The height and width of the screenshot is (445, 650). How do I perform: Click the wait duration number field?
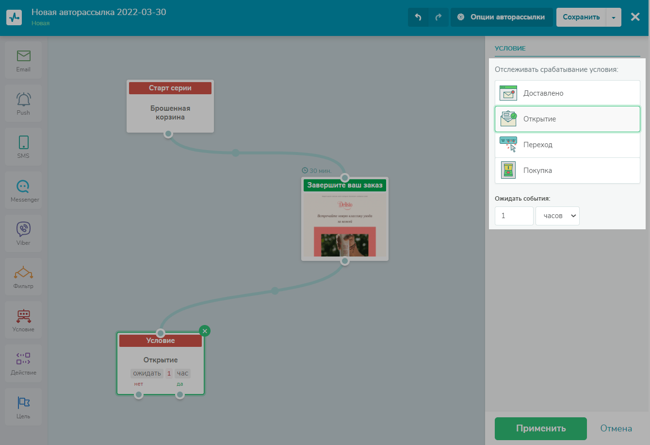pos(514,216)
